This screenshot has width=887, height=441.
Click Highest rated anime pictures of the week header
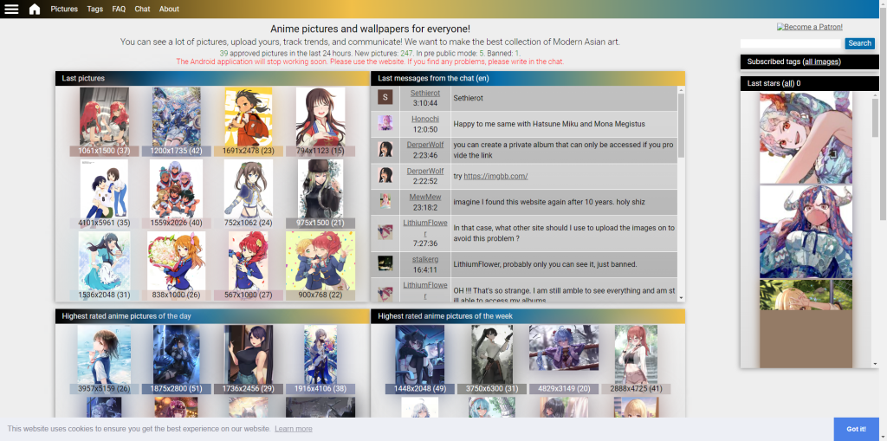[528, 316]
